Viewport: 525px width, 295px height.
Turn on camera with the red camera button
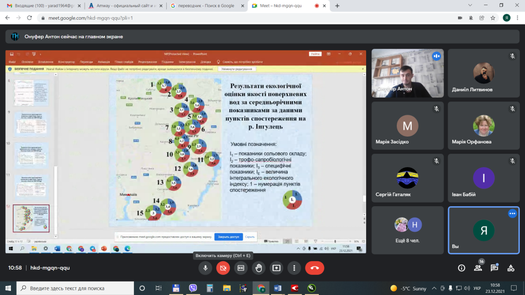click(223, 268)
